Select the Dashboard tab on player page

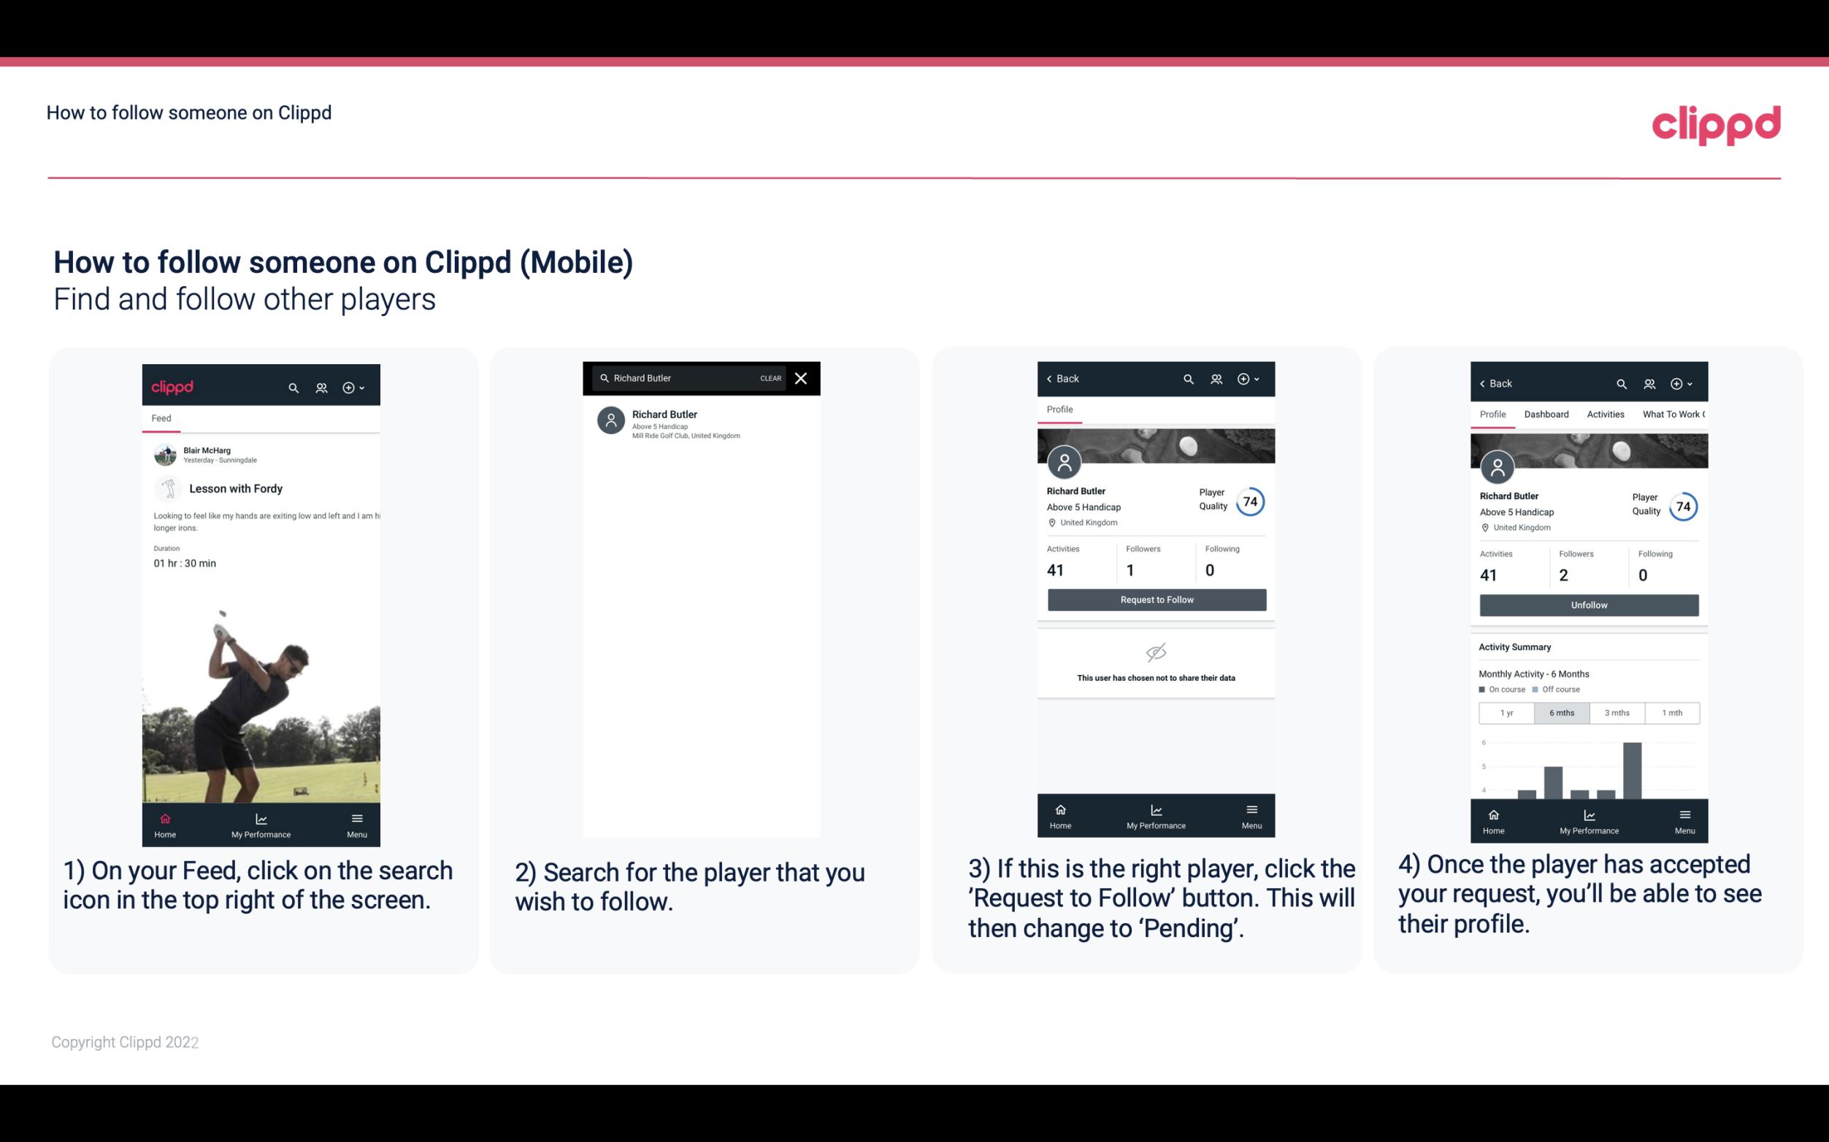(x=1545, y=413)
